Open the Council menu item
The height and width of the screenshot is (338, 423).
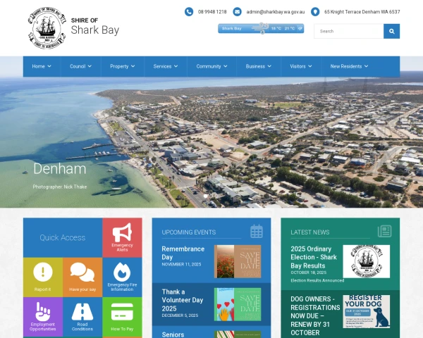(x=78, y=66)
